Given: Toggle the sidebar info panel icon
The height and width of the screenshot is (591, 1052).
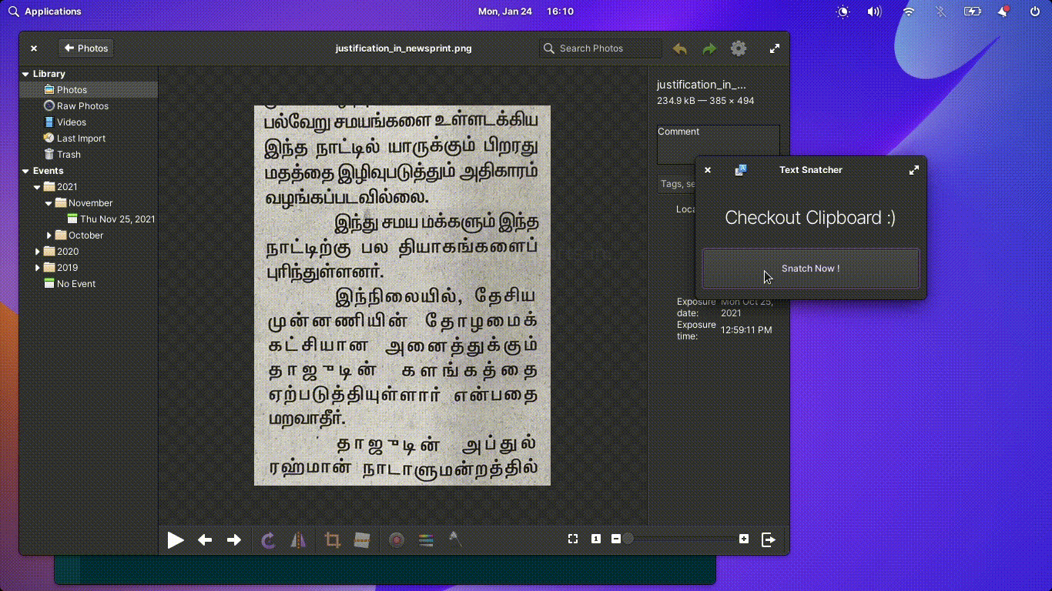Looking at the screenshot, I should tap(769, 539).
